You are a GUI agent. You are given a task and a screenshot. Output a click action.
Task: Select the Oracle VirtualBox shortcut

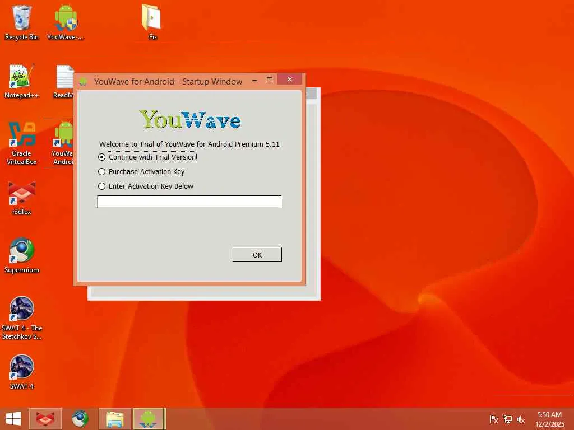point(22,143)
